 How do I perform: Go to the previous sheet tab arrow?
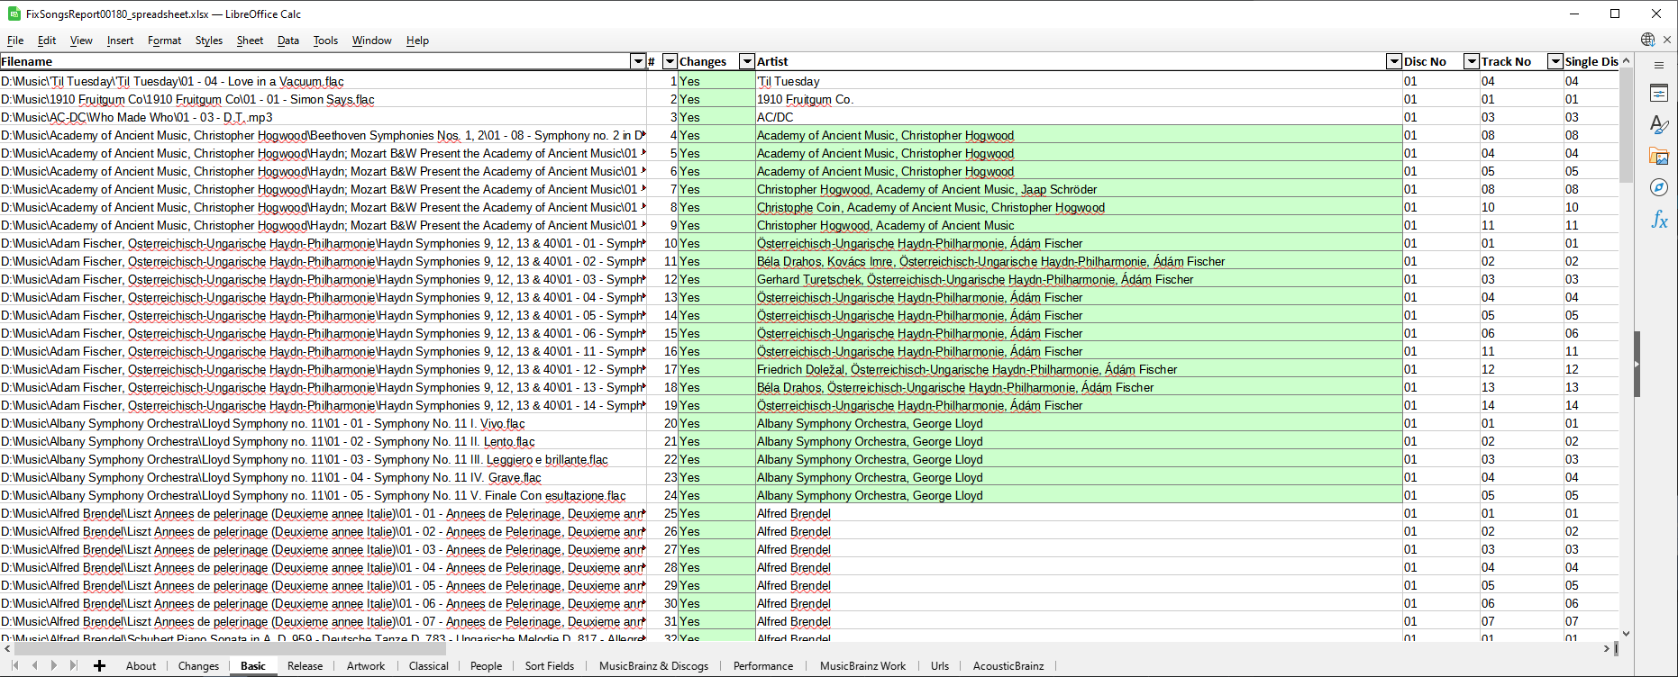click(x=35, y=665)
